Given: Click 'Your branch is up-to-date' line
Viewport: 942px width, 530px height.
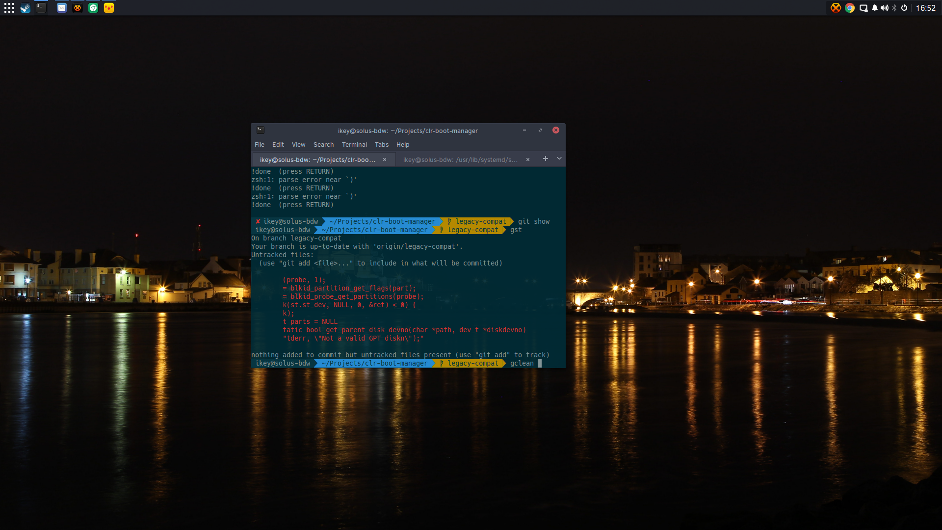Looking at the screenshot, I should (357, 246).
